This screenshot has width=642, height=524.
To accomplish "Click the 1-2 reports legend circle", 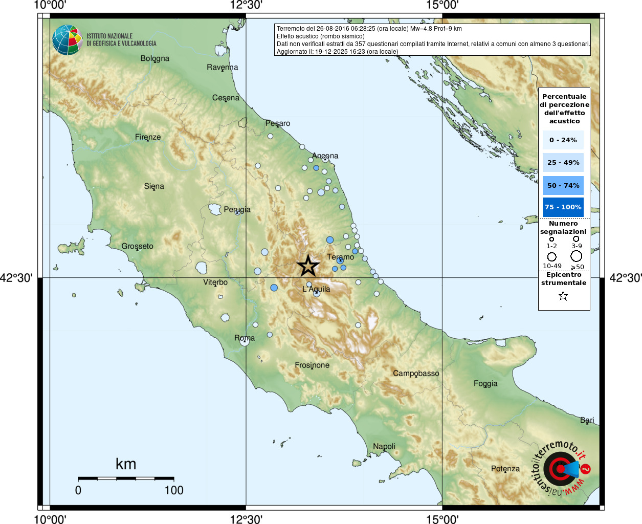I will pyautogui.click(x=551, y=239).
